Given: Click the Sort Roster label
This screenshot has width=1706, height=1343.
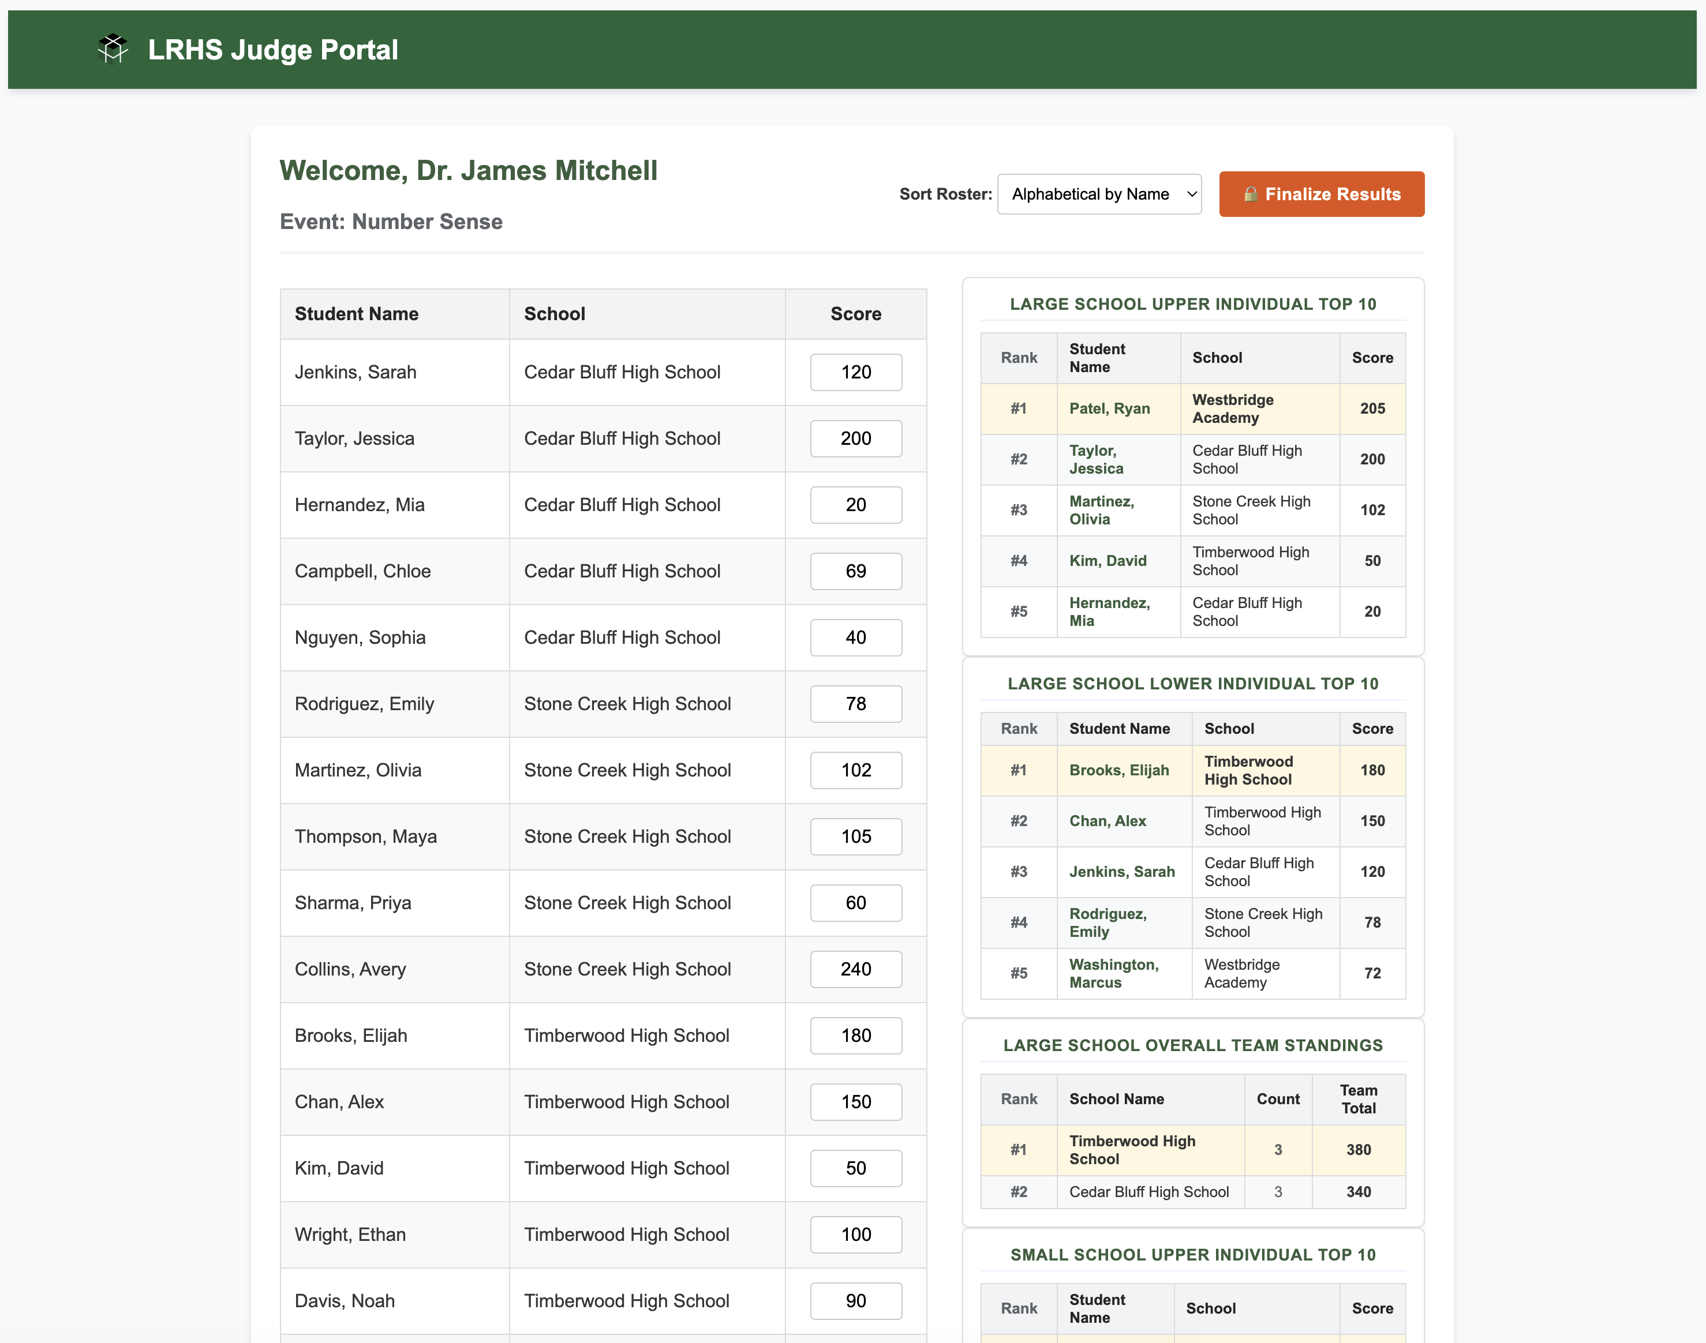Looking at the screenshot, I should pyautogui.click(x=945, y=194).
